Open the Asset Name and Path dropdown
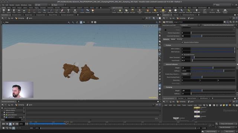The width and height of the screenshot is (238, 133). (x=190, y=25)
